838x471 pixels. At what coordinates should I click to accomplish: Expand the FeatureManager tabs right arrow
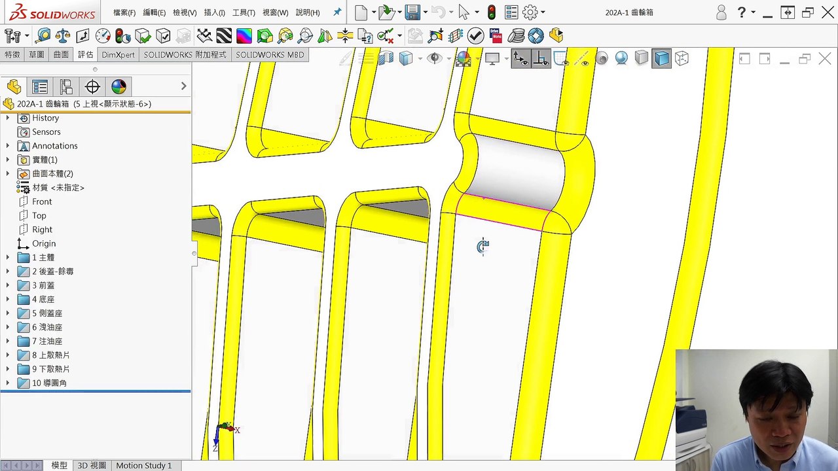tap(183, 86)
